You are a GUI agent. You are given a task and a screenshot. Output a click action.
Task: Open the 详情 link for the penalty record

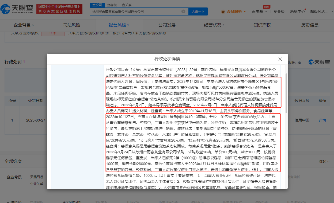[x=322, y=120]
